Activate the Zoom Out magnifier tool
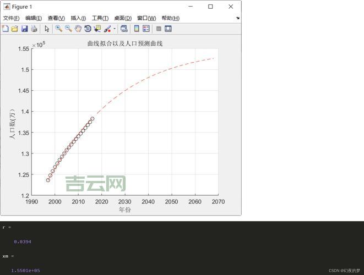 (68, 29)
